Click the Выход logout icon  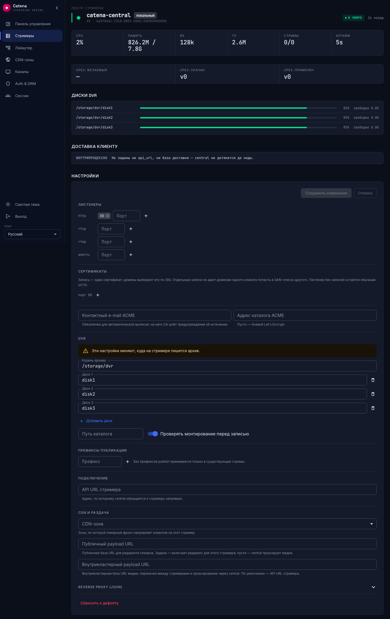(8, 216)
